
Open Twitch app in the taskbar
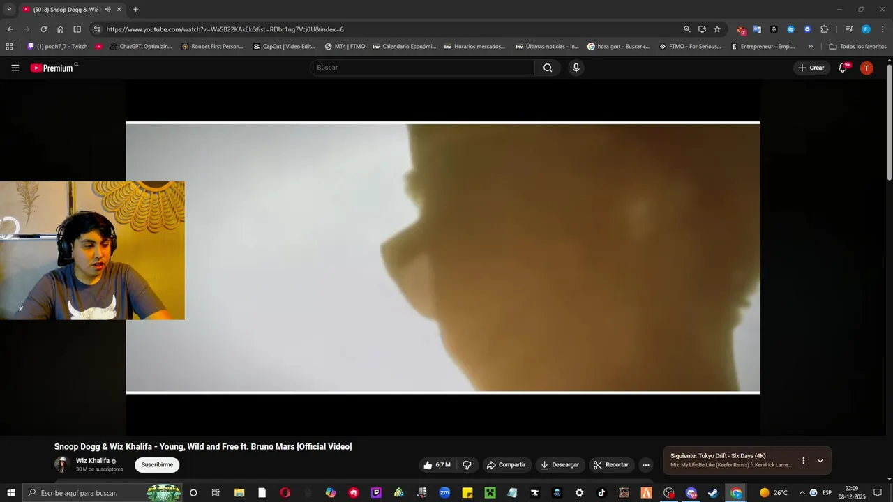coord(377,493)
